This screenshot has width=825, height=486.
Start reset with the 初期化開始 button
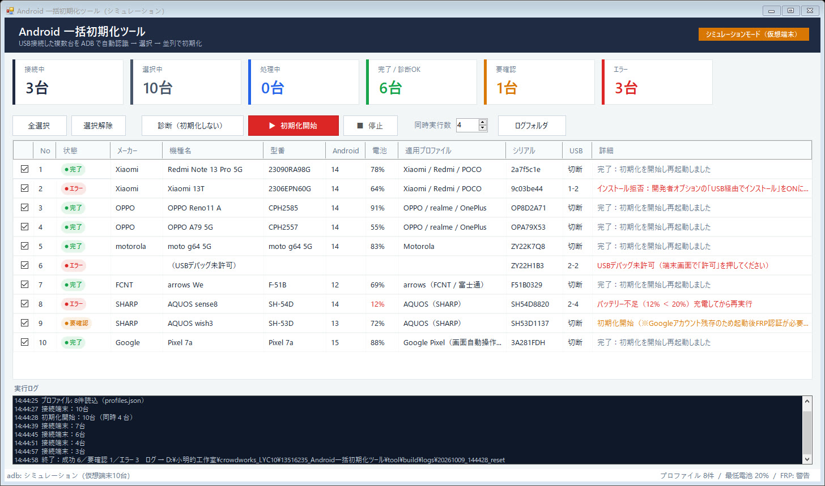click(x=294, y=126)
